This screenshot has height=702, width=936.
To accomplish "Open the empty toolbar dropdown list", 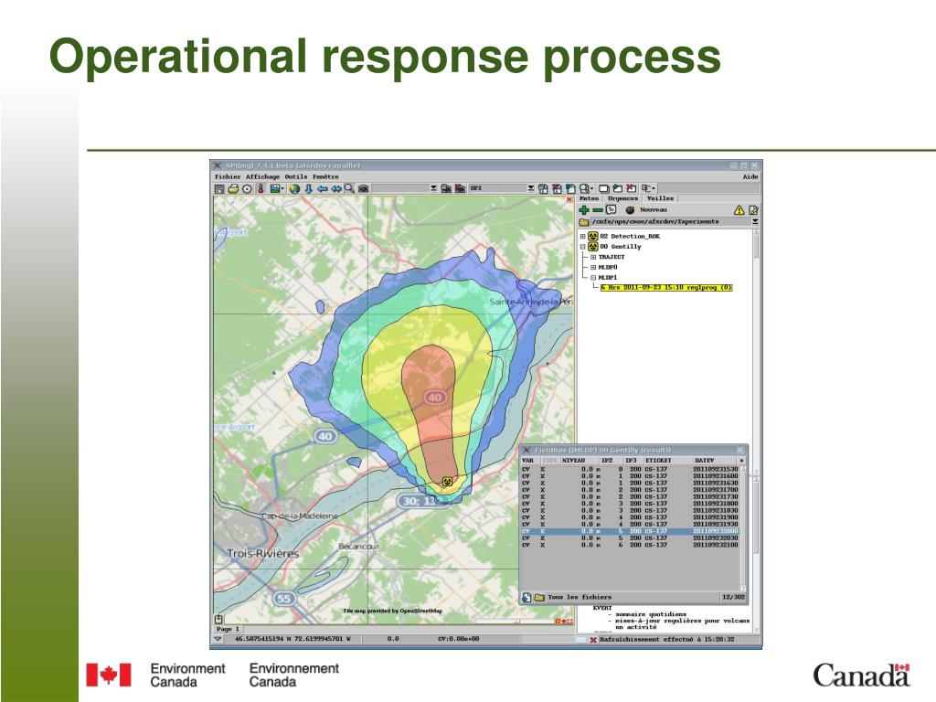I will [434, 188].
